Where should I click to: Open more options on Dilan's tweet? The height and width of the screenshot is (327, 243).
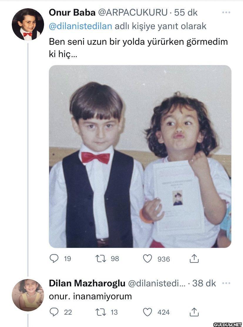tap(226, 283)
